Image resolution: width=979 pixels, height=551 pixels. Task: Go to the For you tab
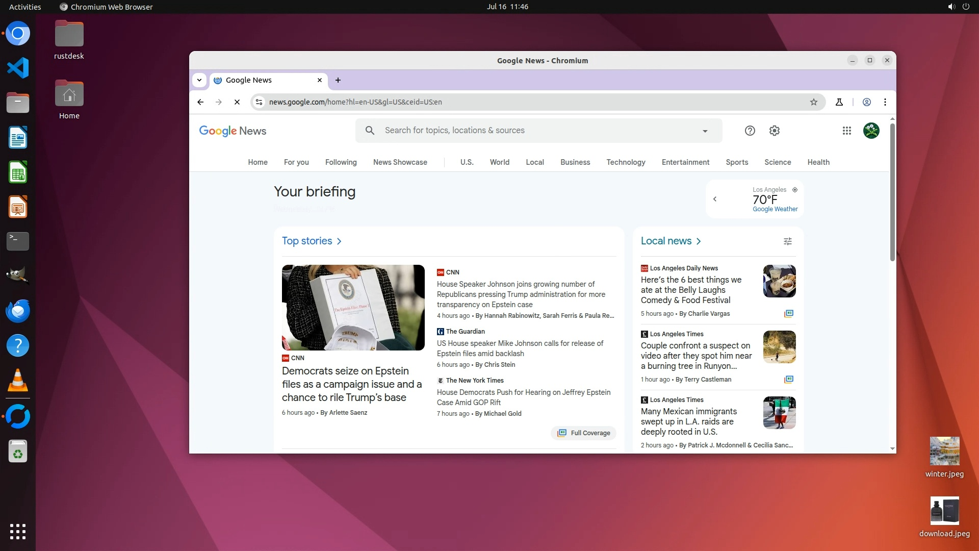click(296, 162)
